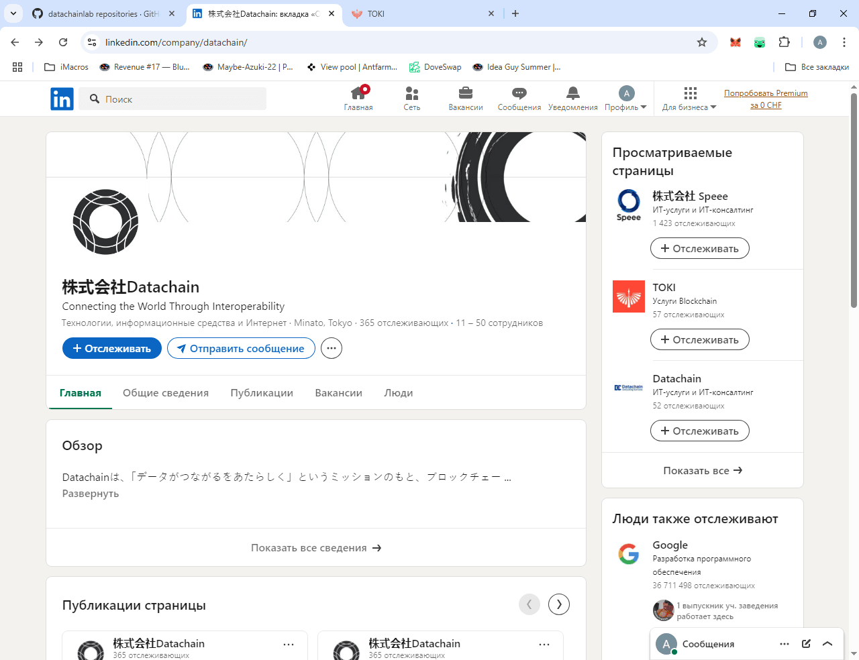This screenshot has height=660, width=859.
Task: Expand the Сообщения messaging panel chevron
Action: [827, 644]
